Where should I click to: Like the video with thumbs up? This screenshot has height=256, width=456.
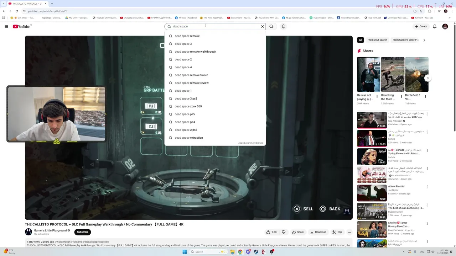(x=271, y=232)
